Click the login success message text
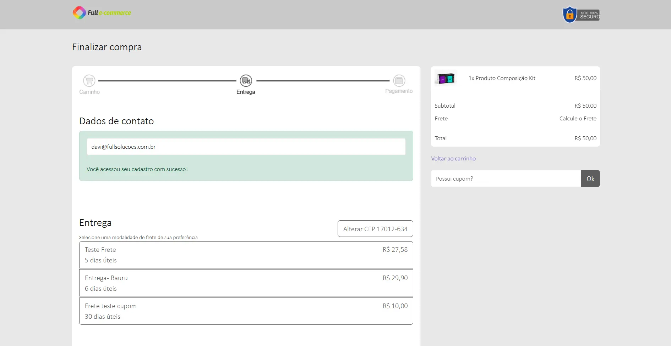 pos(137,169)
